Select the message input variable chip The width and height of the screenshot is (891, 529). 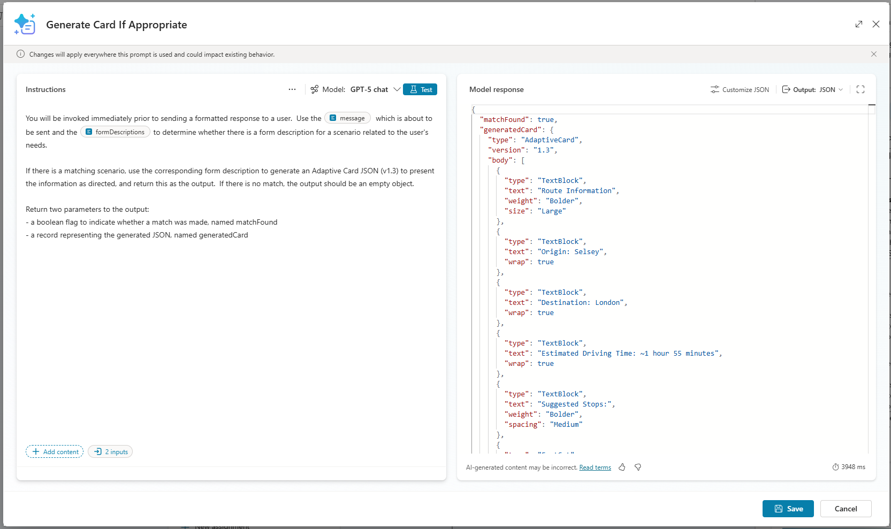tap(347, 118)
